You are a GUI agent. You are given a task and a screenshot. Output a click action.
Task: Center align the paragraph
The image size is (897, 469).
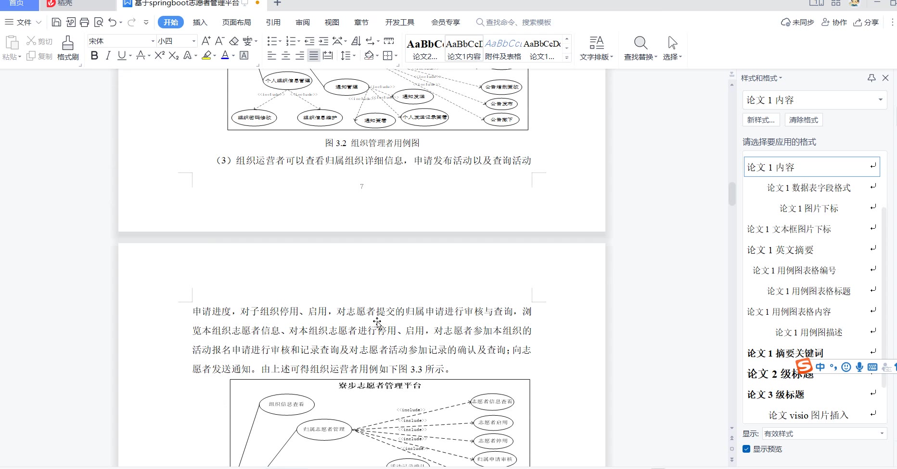(286, 56)
